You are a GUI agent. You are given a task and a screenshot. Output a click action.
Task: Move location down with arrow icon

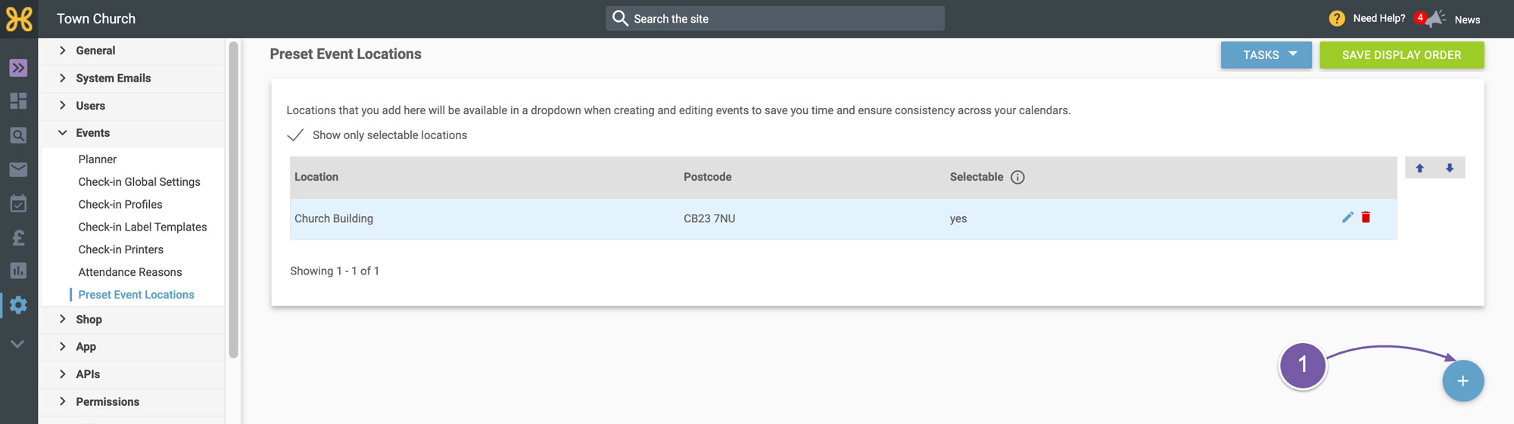1450,168
